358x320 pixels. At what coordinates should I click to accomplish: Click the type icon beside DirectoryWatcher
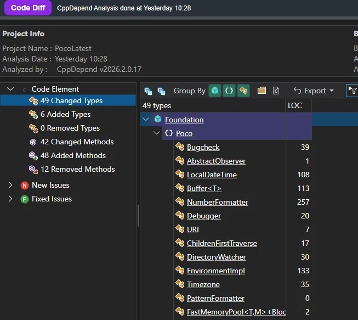tap(180, 256)
